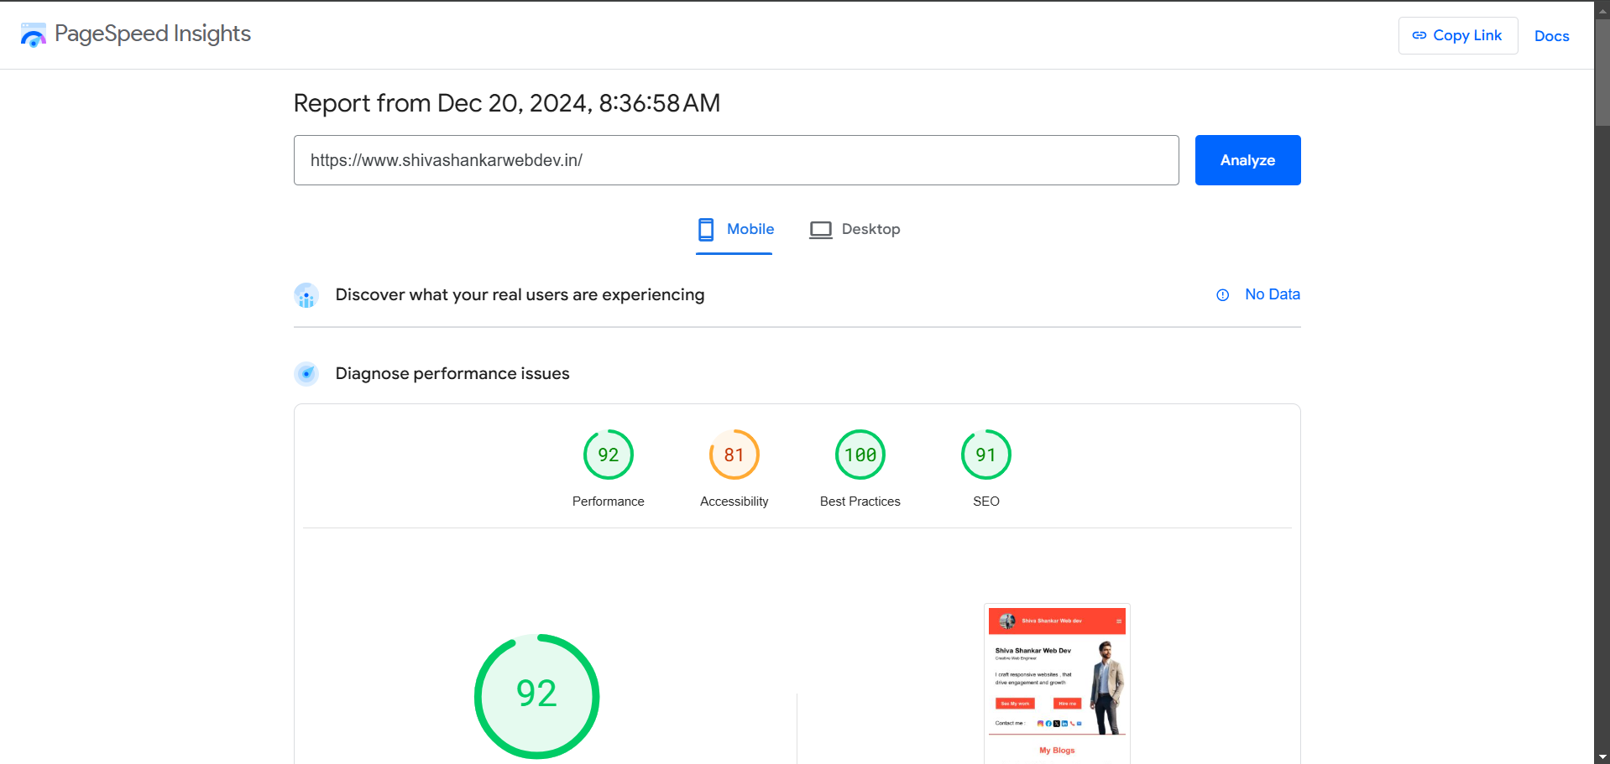
Task: Click the Diagnose performance issues radar icon
Action: 306,373
